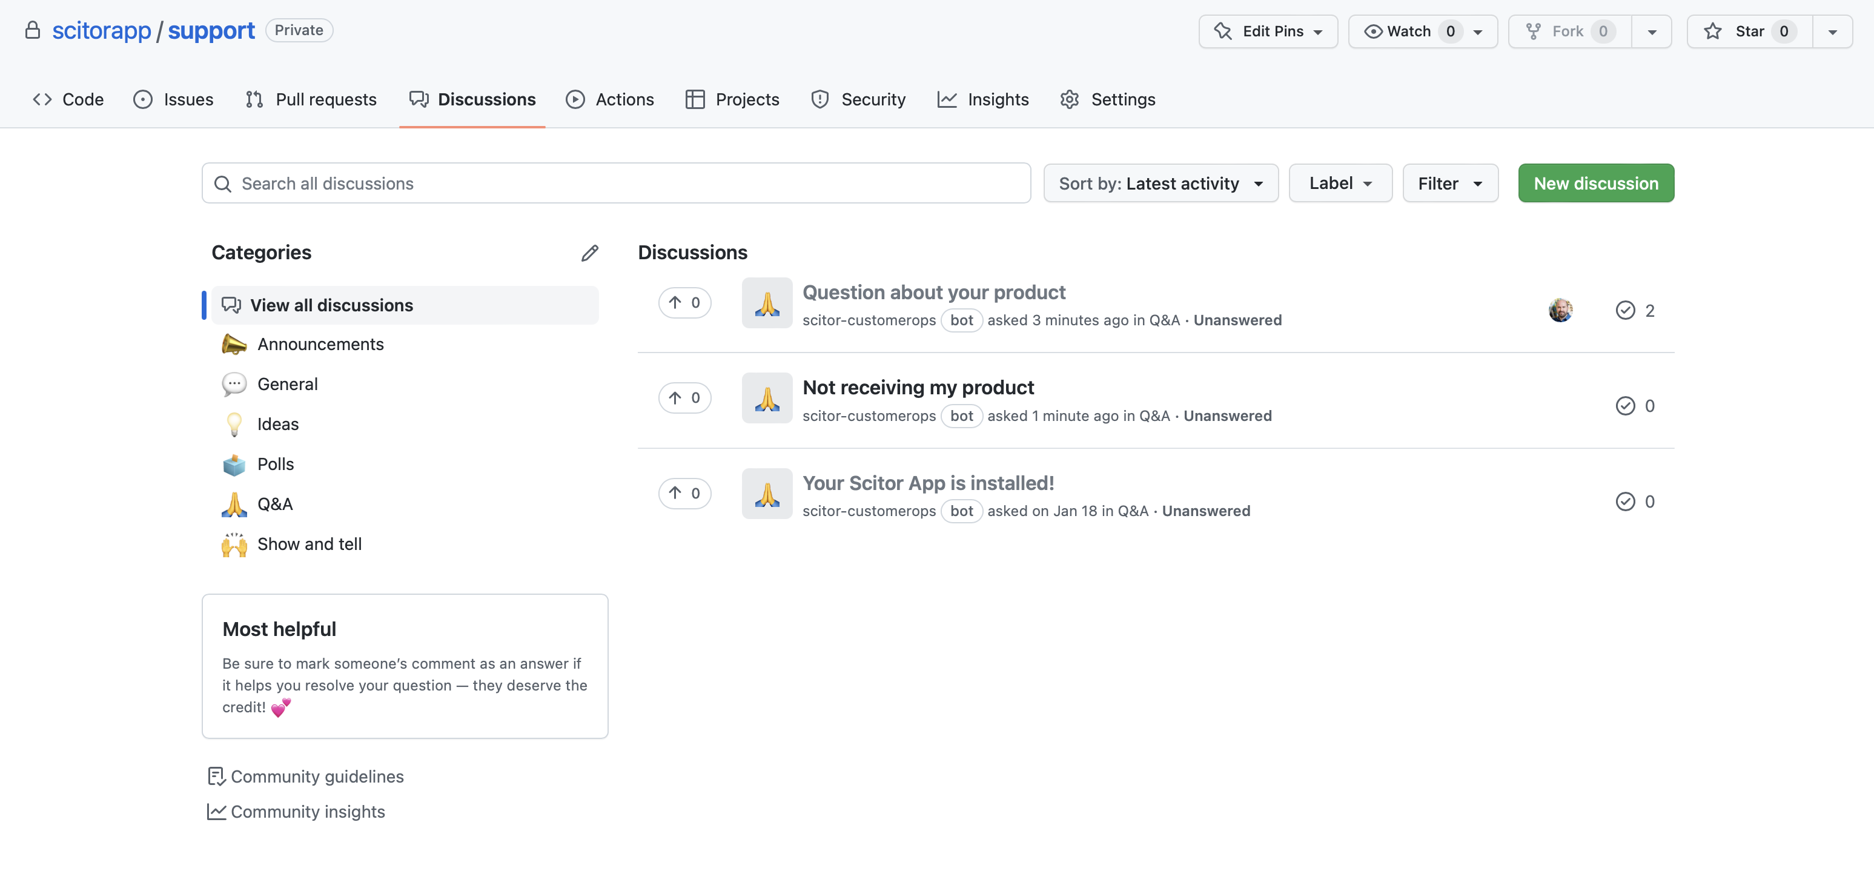Upvote Question about your product

point(684,303)
